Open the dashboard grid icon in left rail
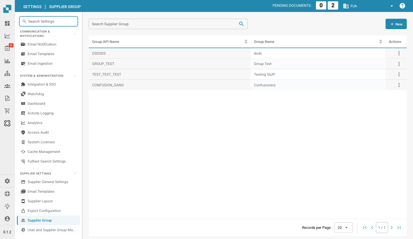The image size is (413, 239). pyautogui.click(x=7, y=23)
